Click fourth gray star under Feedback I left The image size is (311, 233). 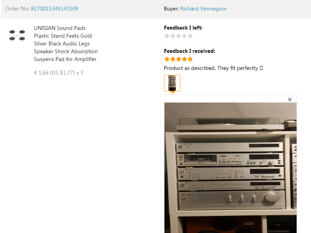coord(184,36)
